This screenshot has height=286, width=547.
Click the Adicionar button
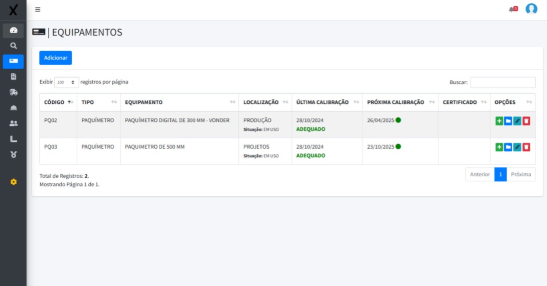tap(55, 58)
